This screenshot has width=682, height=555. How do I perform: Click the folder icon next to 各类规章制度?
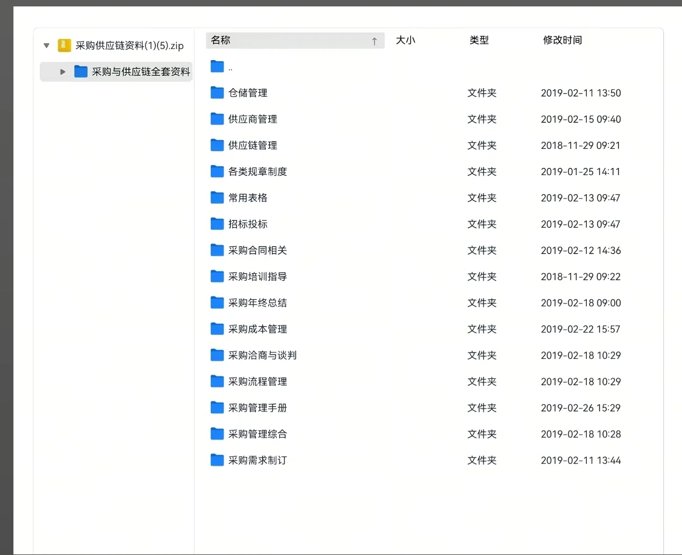[x=216, y=171]
